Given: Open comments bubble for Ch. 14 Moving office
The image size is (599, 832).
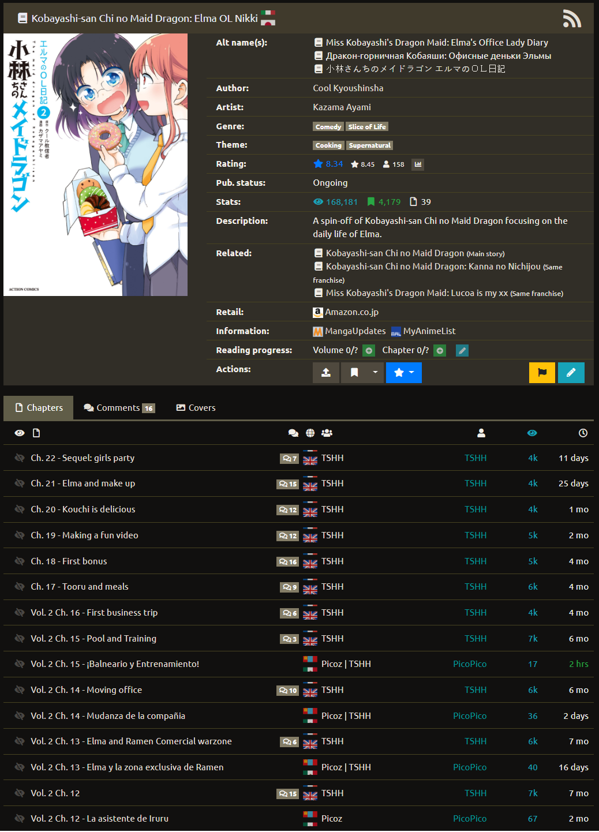Looking at the screenshot, I should [288, 691].
